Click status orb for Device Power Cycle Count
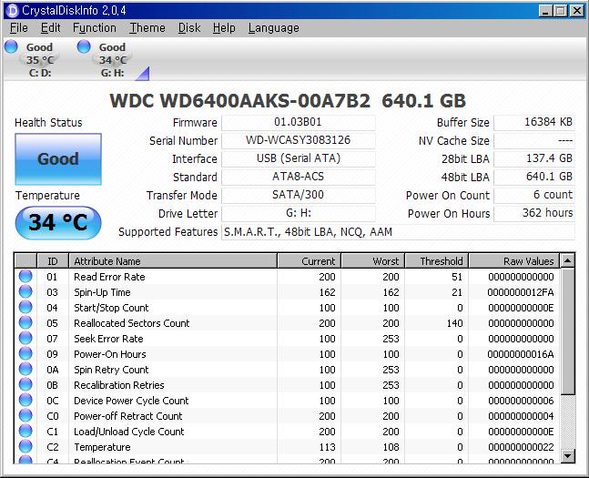Viewport: 589px width, 478px height. [25, 400]
